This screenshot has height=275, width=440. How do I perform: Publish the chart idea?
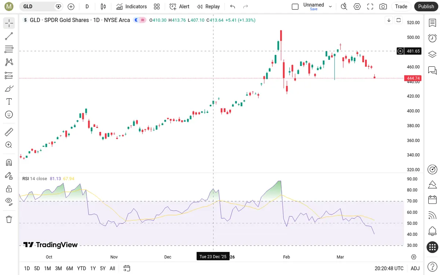pos(426,7)
